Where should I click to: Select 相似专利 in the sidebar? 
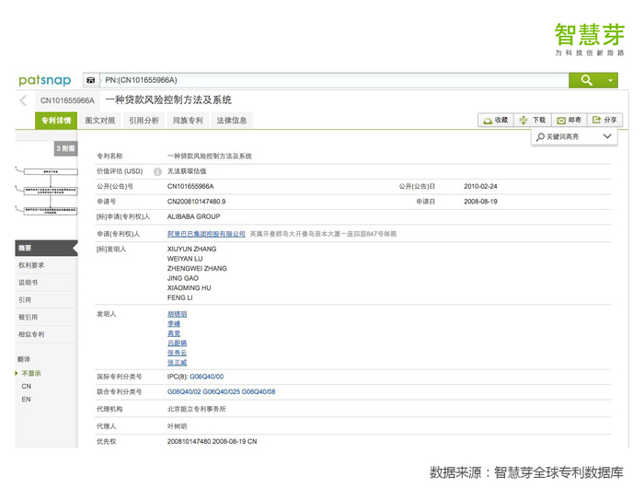[46, 334]
